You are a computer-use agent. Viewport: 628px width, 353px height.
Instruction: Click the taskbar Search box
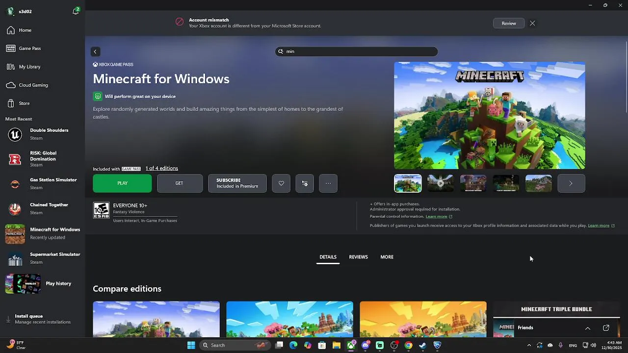[x=235, y=345]
